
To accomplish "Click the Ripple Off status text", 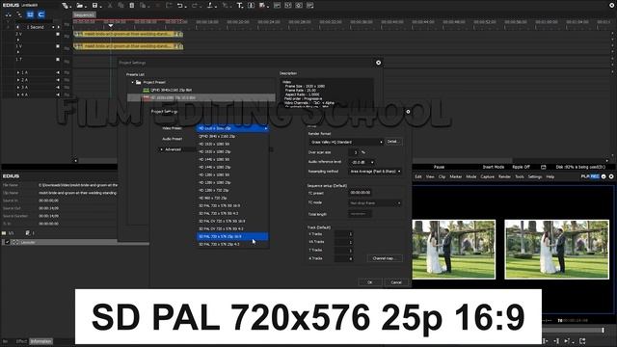I will (521, 167).
